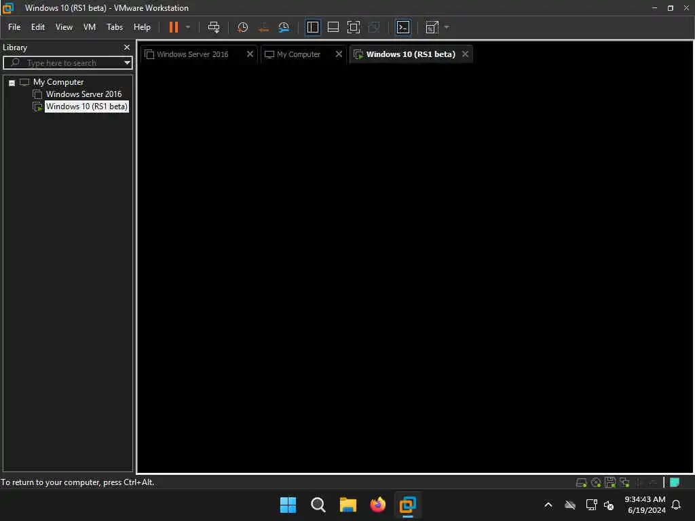695x521 pixels.
Task: Open the Edit menu
Action: (x=38, y=27)
